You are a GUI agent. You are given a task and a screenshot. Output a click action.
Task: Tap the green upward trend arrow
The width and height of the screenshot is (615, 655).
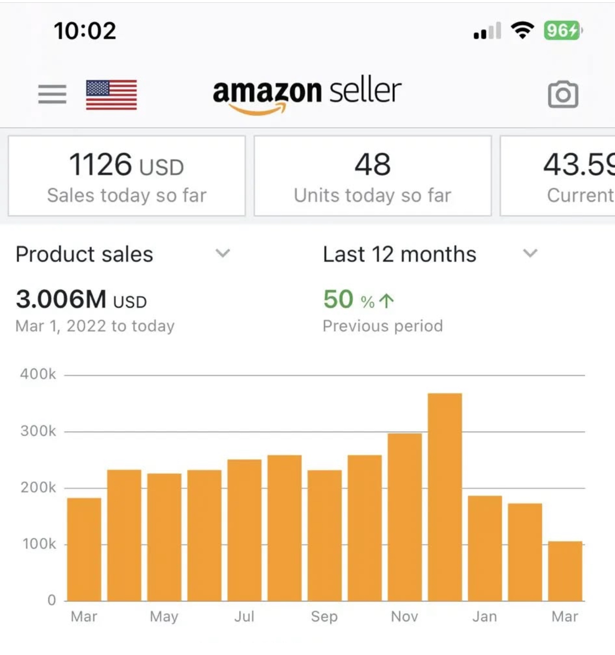(x=386, y=301)
